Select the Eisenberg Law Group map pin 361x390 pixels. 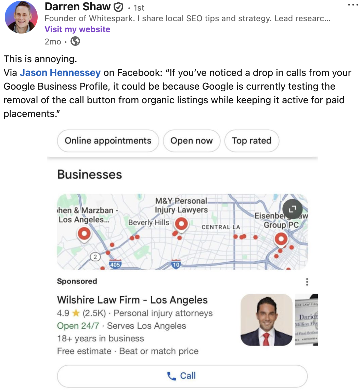tap(281, 239)
